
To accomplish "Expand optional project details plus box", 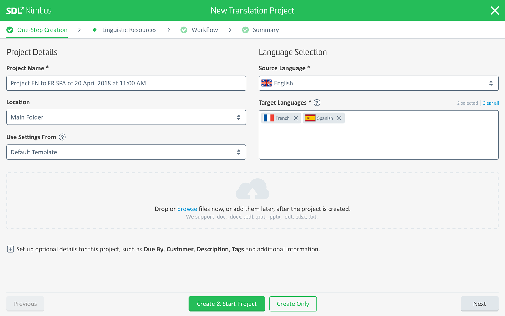I will (11, 249).
